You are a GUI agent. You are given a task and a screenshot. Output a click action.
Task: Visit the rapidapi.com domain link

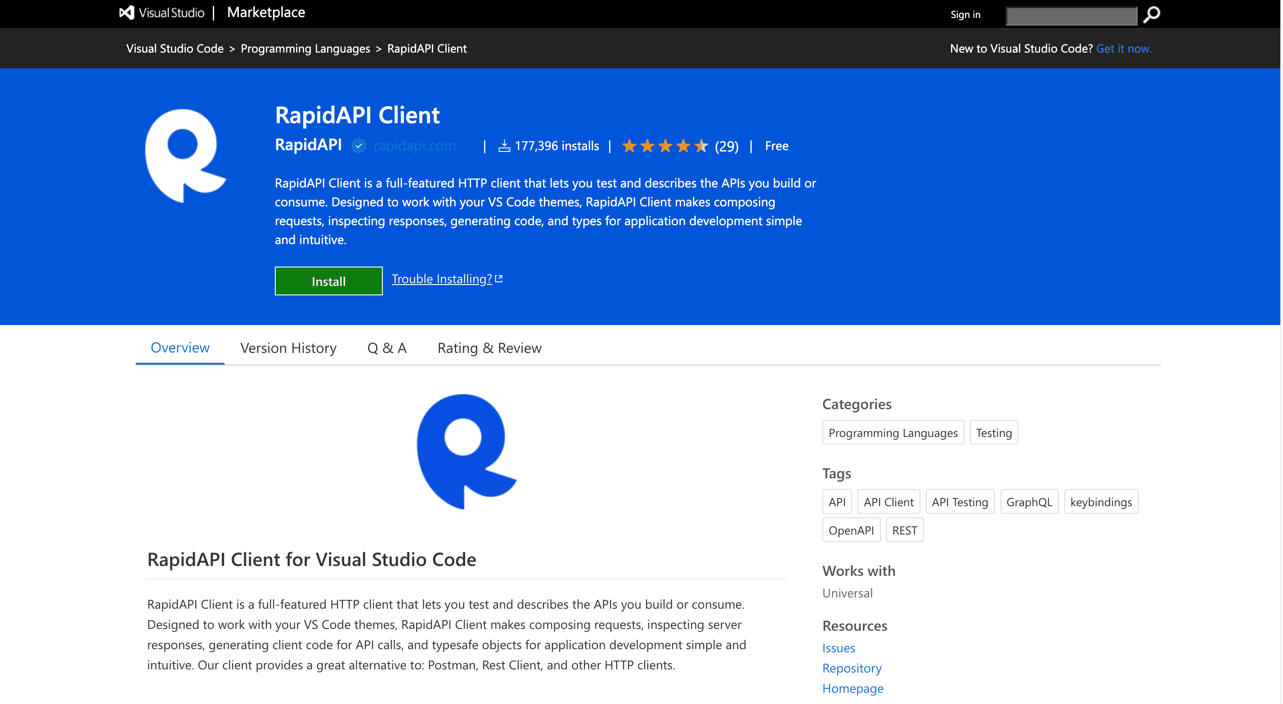click(x=414, y=146)
